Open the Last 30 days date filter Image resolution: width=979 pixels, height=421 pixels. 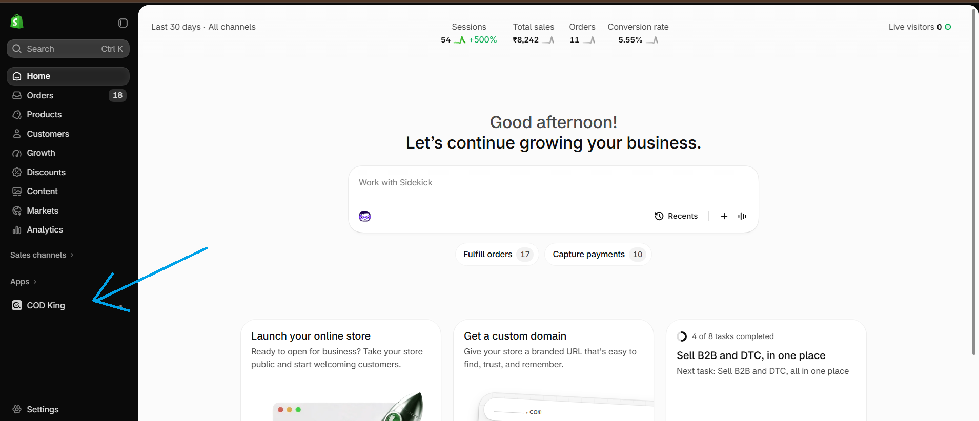pyautogui.click(x=176, y=27)
